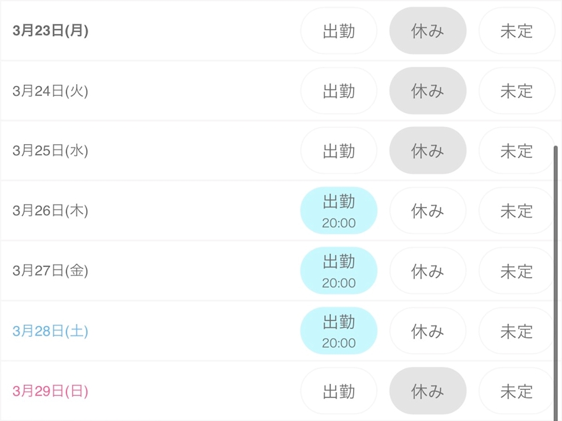Set March 26 (木) to 未定

[x=516, y=211]
